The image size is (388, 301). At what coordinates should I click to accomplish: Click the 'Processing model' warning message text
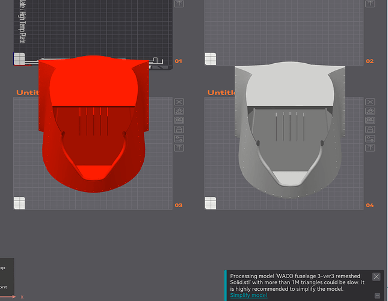click(297, 282)
